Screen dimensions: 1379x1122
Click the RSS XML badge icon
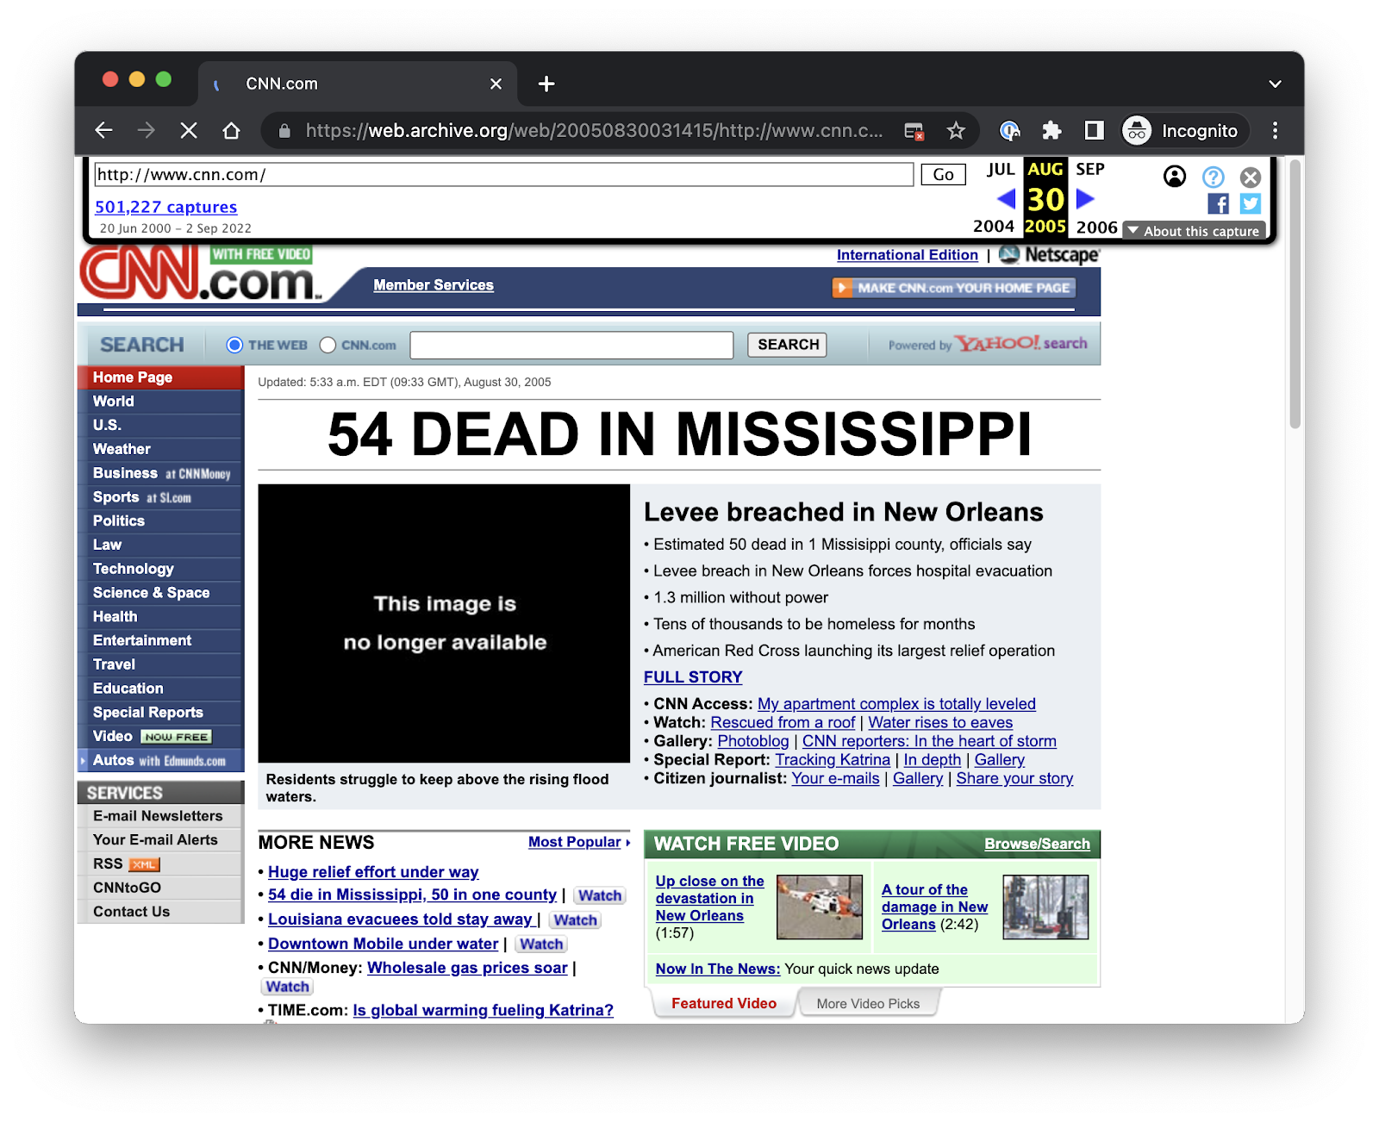pos(144,864)
